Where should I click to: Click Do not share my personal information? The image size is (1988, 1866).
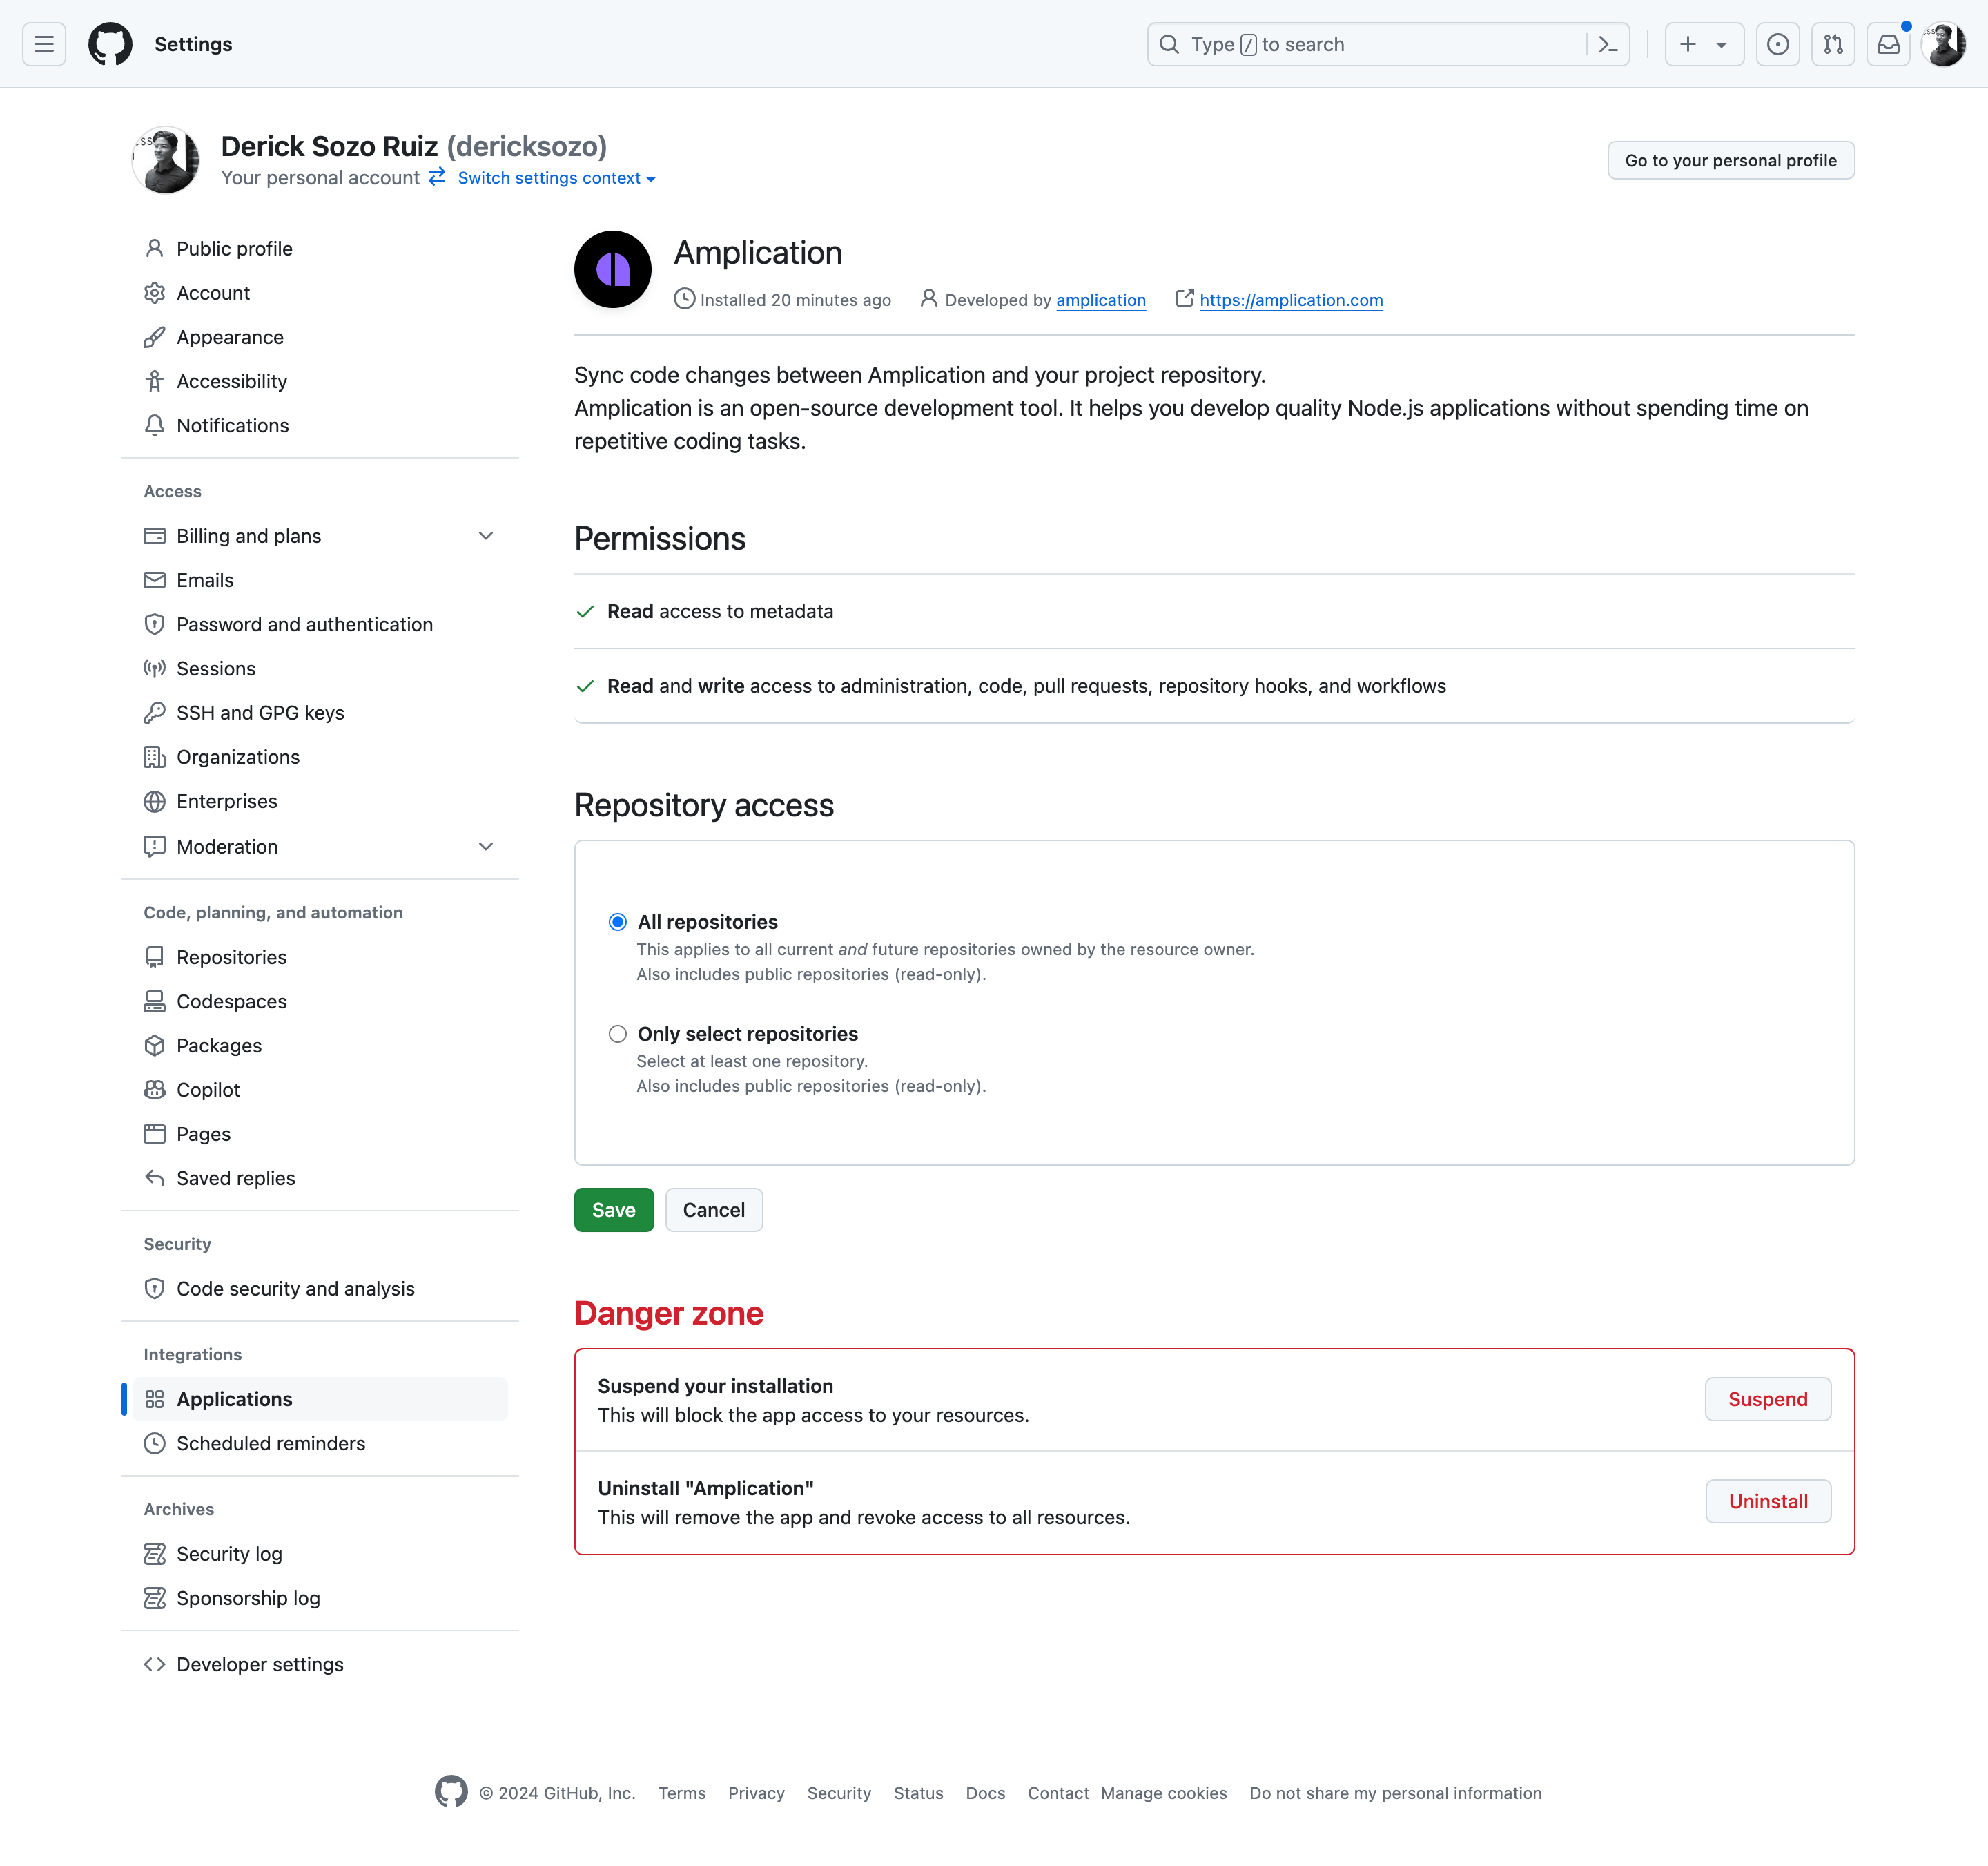1395,1793
